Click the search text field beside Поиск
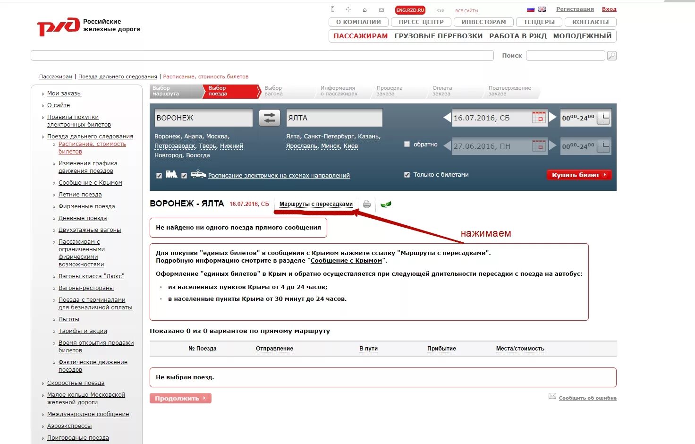 click(x=566, y=56)
